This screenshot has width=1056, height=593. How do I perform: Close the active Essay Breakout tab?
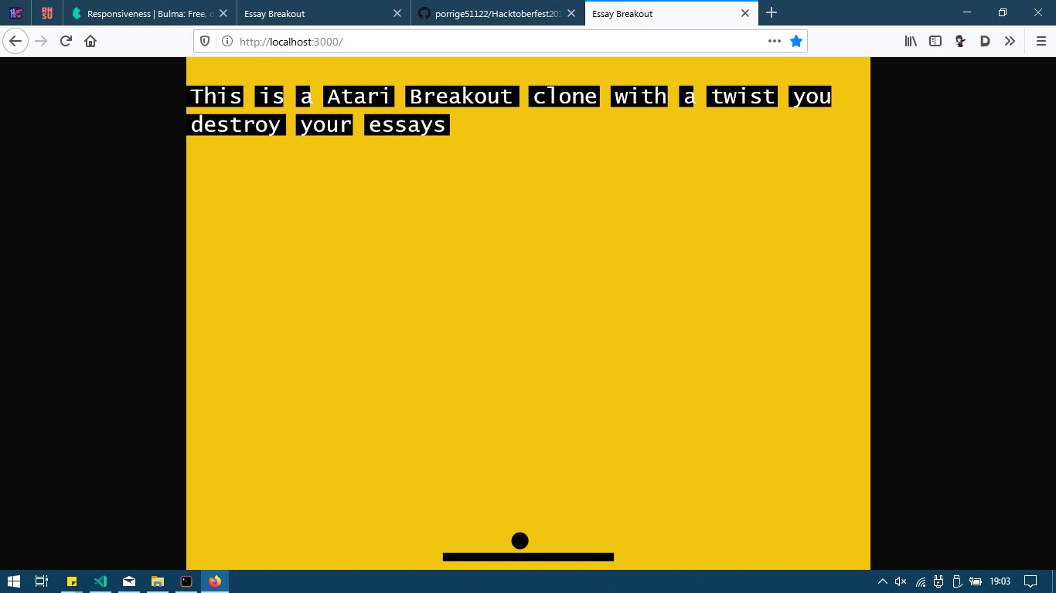pos(745,13)
